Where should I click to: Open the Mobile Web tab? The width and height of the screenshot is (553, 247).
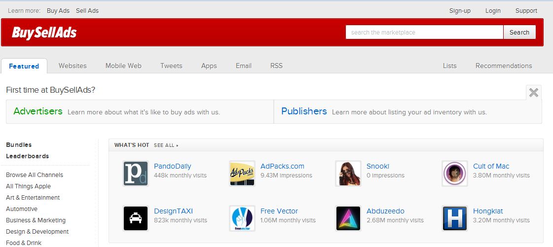coord(123,66)
